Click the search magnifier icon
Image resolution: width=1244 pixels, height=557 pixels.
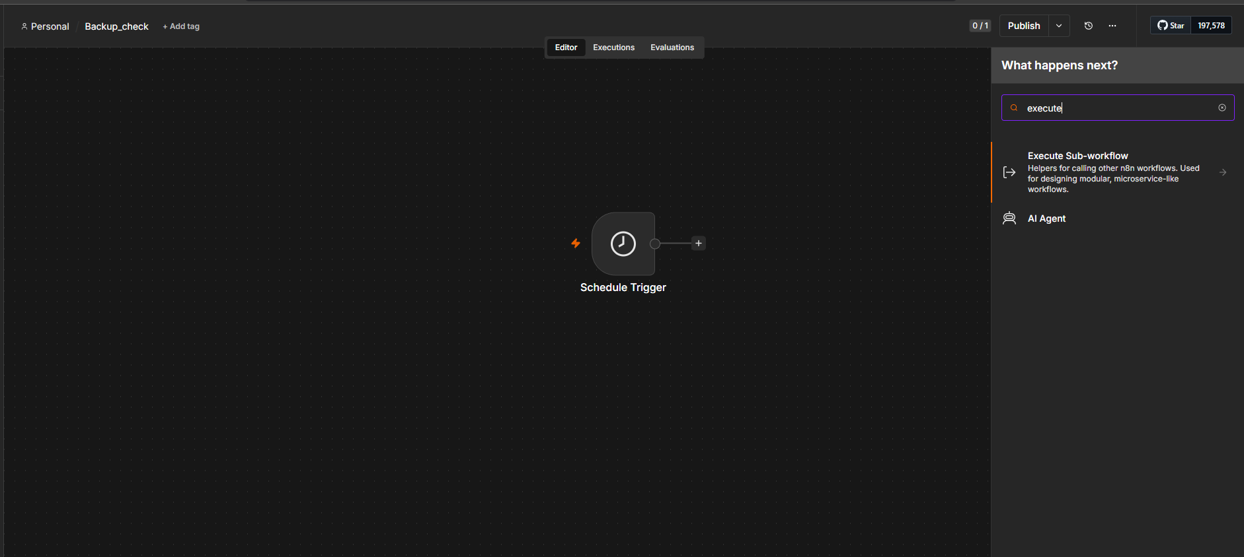[x=1014, y=108]
